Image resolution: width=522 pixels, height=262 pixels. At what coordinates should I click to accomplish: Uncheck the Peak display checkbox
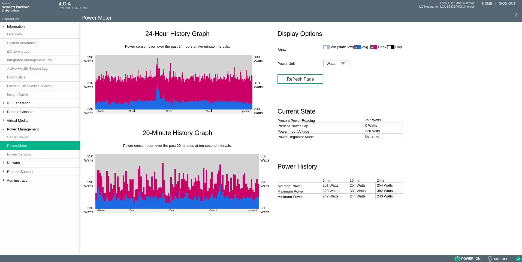point(372,47)
